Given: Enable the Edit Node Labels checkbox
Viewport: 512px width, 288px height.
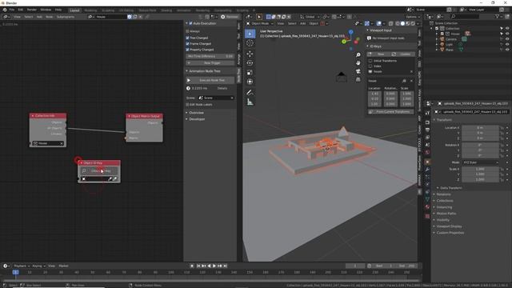Looking at the screenshot, I should (188, 105).
